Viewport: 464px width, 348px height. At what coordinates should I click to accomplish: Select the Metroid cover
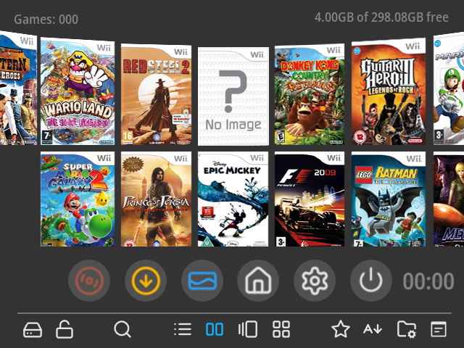click(449, 199)
